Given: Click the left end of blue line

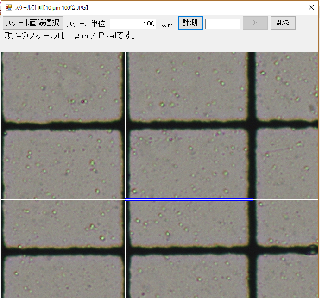Looking at the screenshot, I should click(x=126, y=199).
